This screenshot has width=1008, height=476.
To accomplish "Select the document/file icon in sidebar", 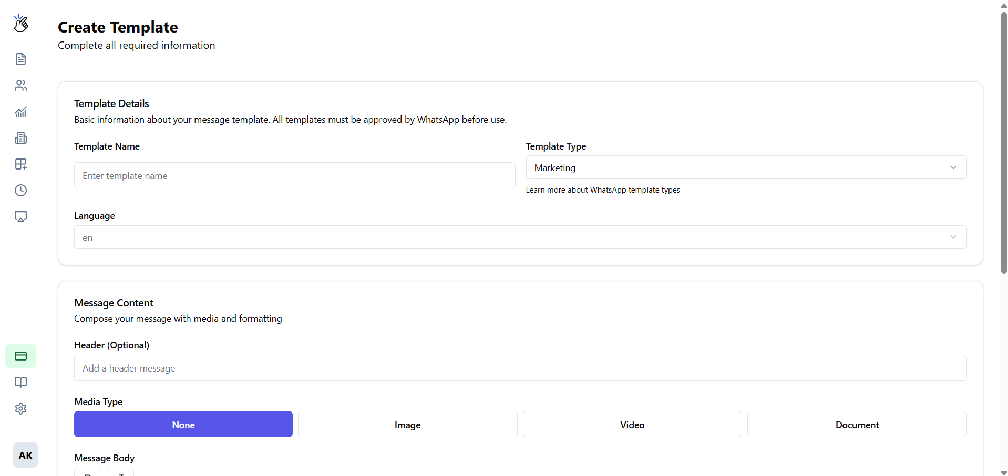I will point(20,59).
